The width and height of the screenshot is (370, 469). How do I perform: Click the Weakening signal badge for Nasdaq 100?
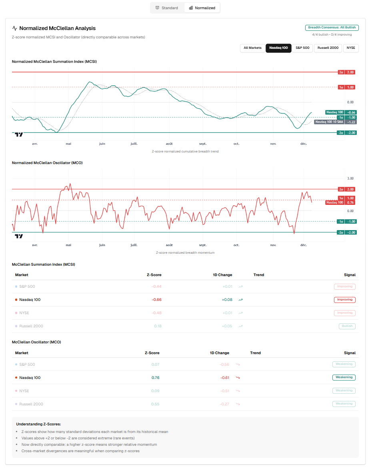344,377
